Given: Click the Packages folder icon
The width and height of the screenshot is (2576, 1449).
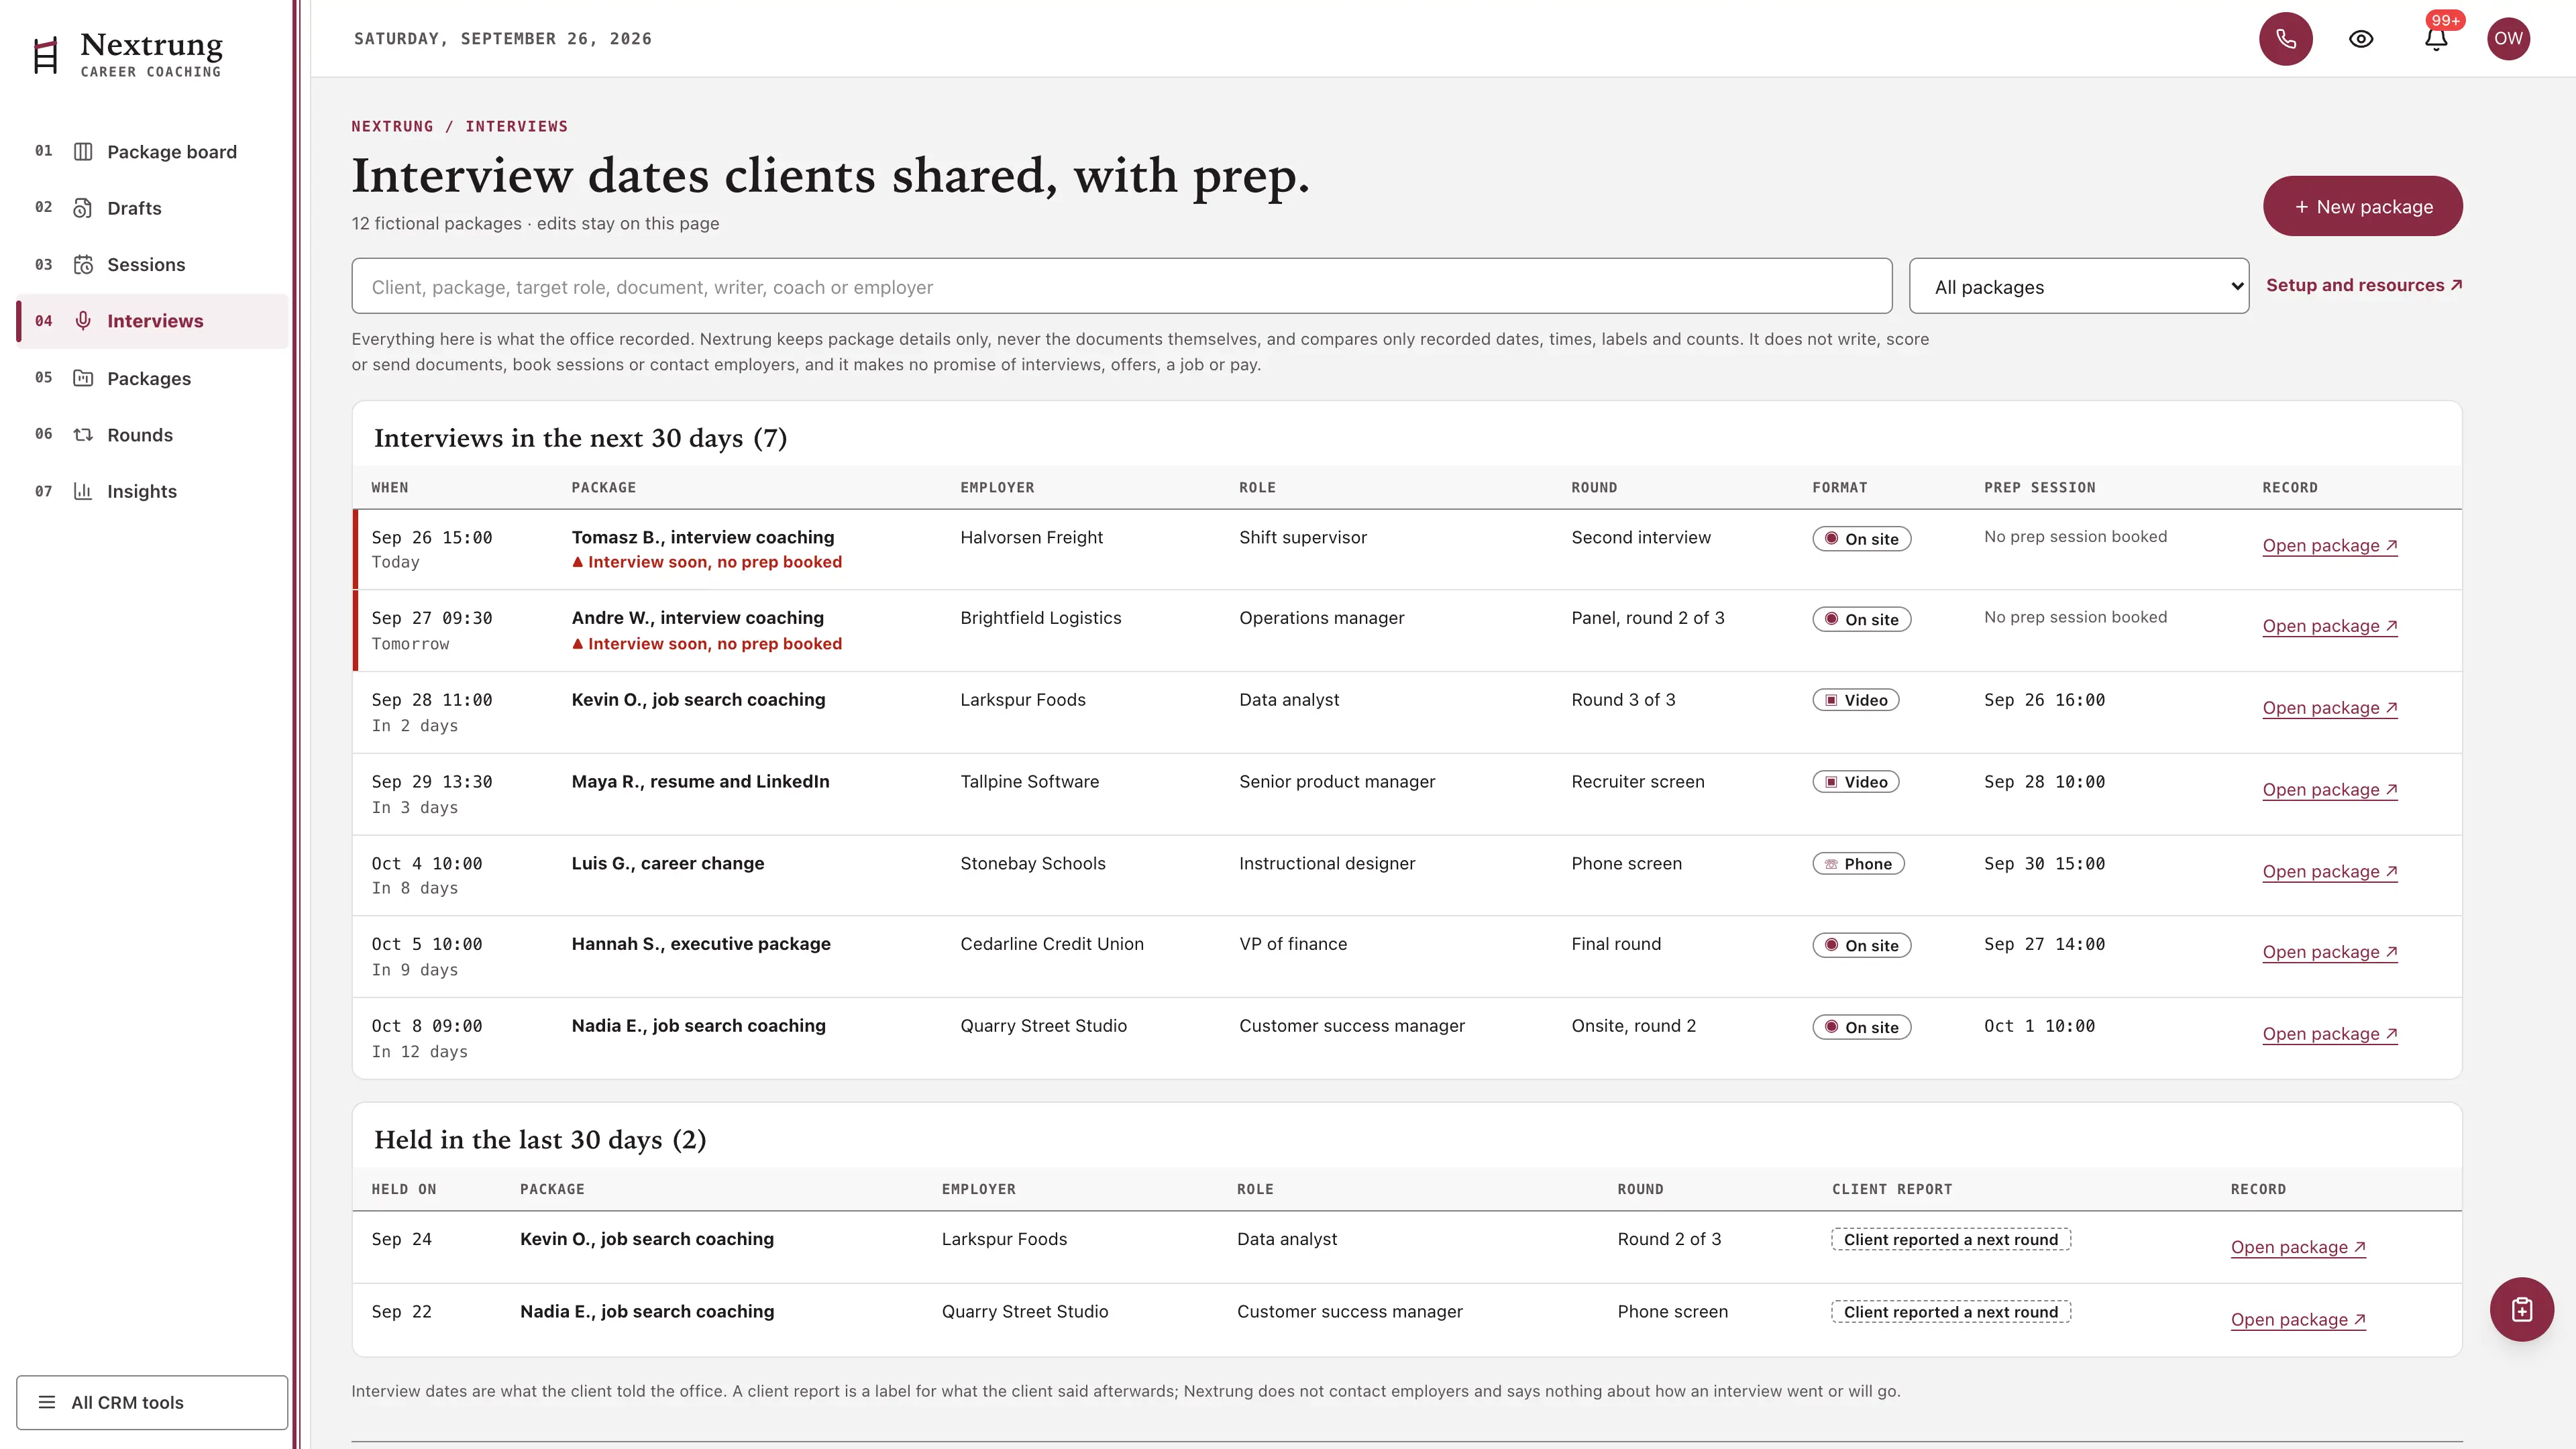Looking at the screenshot, I should pos(83,378).
